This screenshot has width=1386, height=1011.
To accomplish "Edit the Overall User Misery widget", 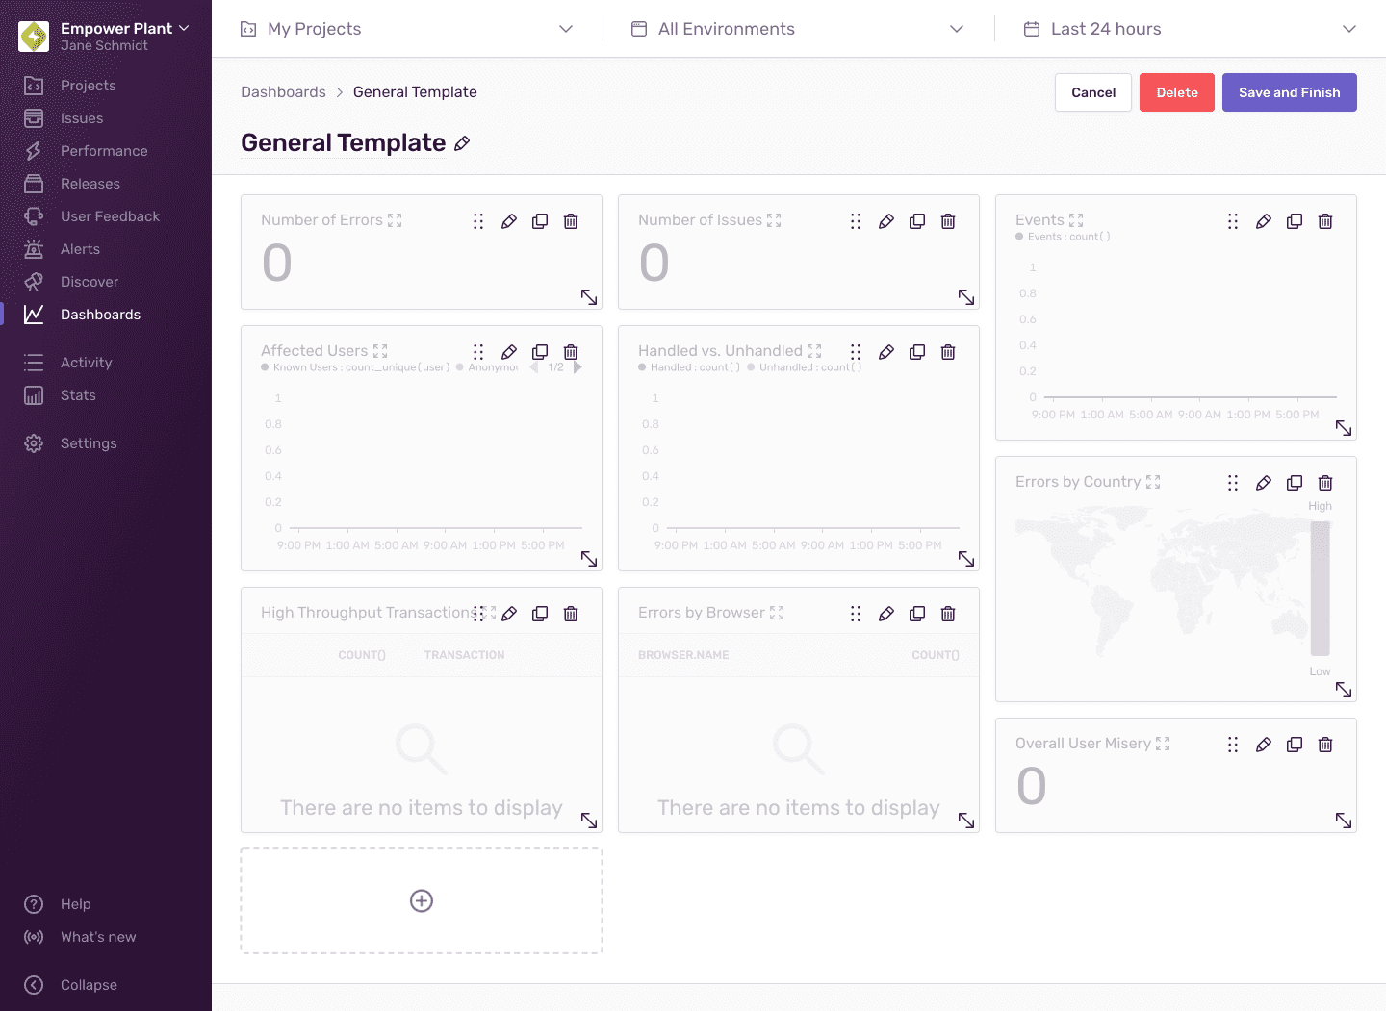I will point(1264,745).
